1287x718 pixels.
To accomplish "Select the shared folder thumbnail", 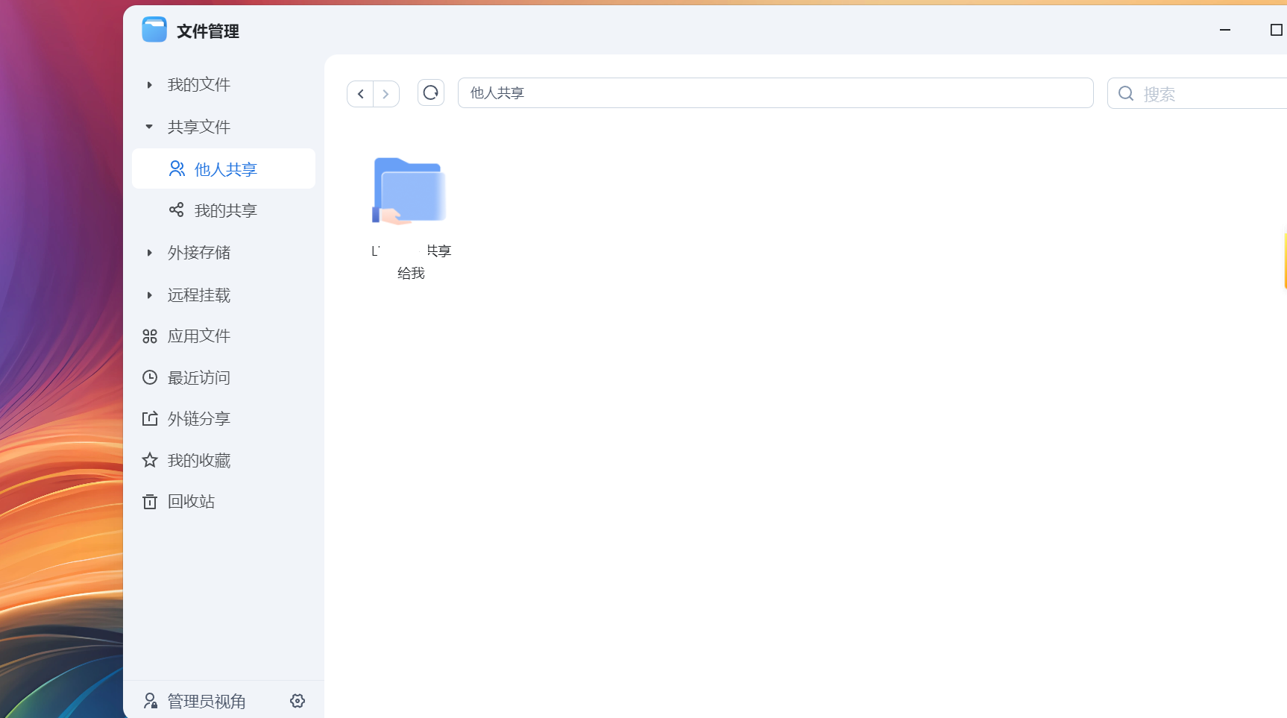I will click(x=409, y=191).
